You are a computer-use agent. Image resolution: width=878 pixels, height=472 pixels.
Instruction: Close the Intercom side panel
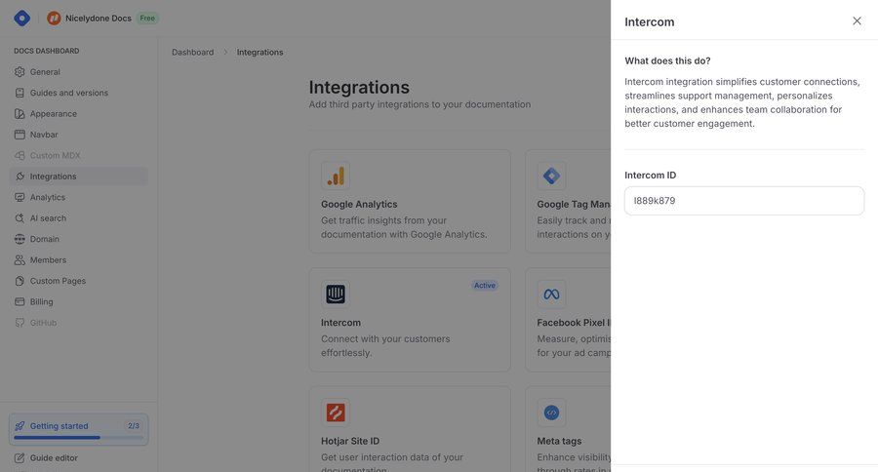857,20
